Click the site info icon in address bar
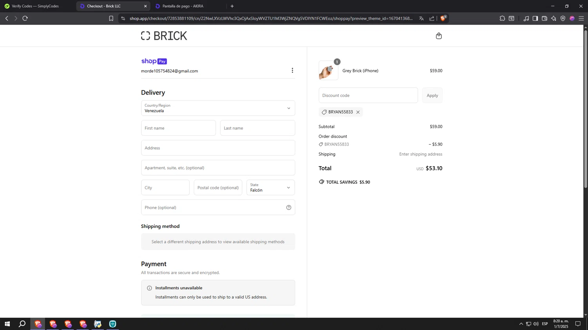 pyautogui.click(x=123, y=18)
